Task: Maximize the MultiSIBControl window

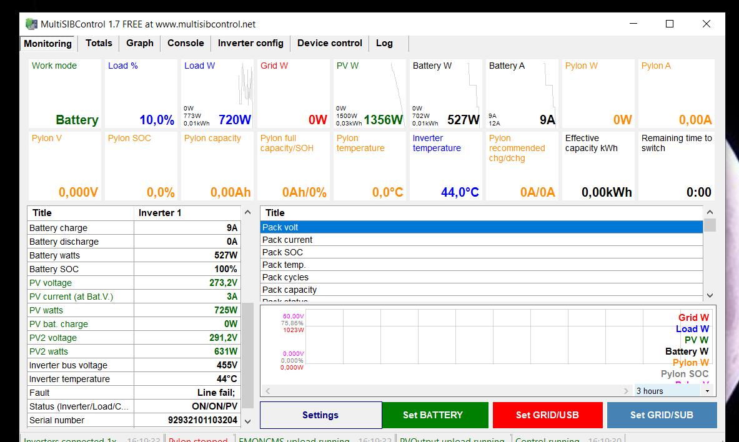Action: coord(670,24)
